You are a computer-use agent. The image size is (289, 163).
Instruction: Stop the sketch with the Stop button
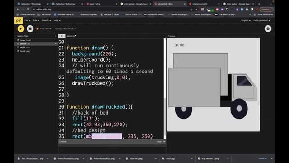pos(30,29)
